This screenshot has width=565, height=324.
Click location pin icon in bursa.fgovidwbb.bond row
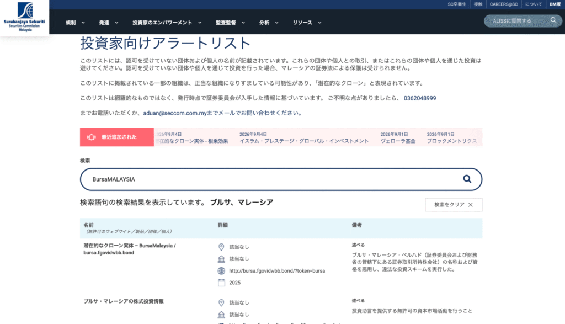pyautogui.click(x=221, y=247)
